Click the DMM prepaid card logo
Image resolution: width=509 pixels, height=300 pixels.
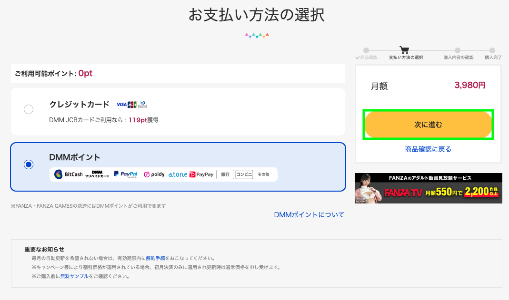tap(97, 174)
